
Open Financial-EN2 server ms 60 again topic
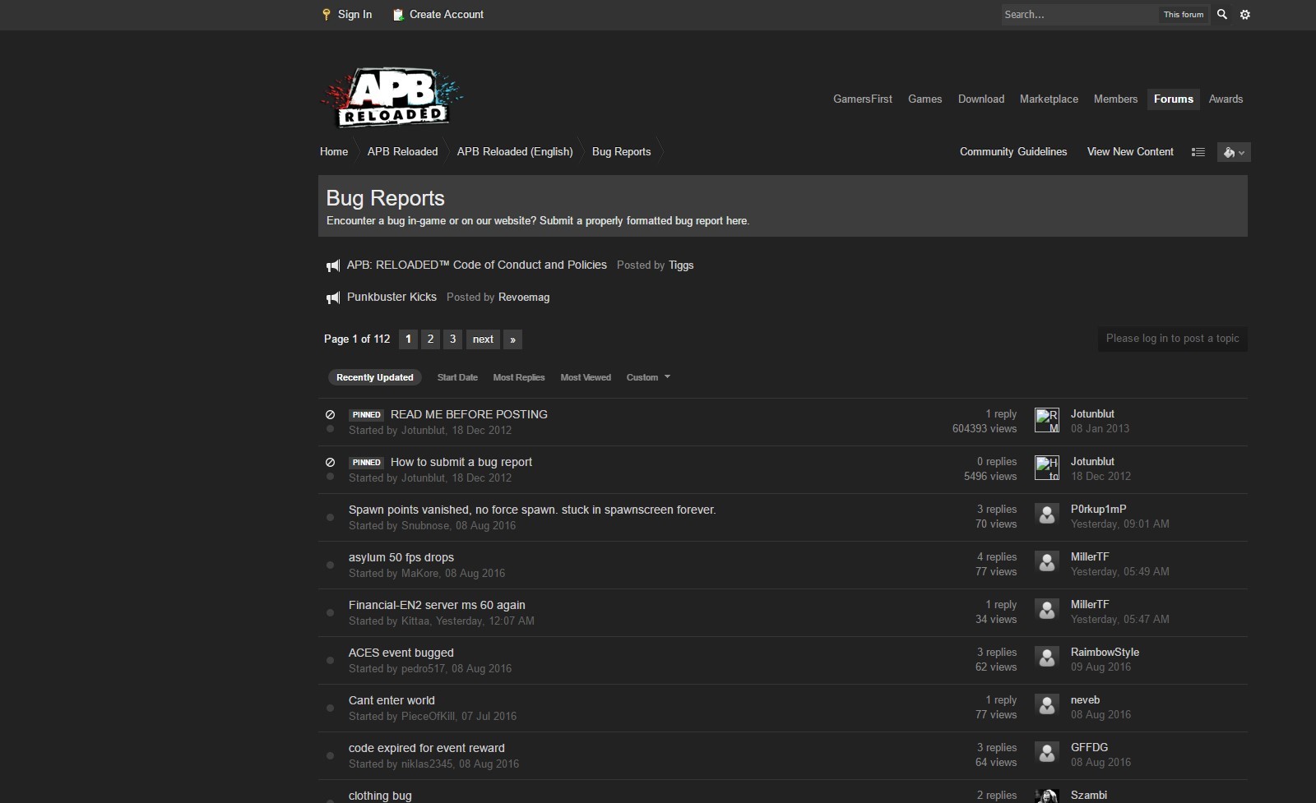point(437,605)
